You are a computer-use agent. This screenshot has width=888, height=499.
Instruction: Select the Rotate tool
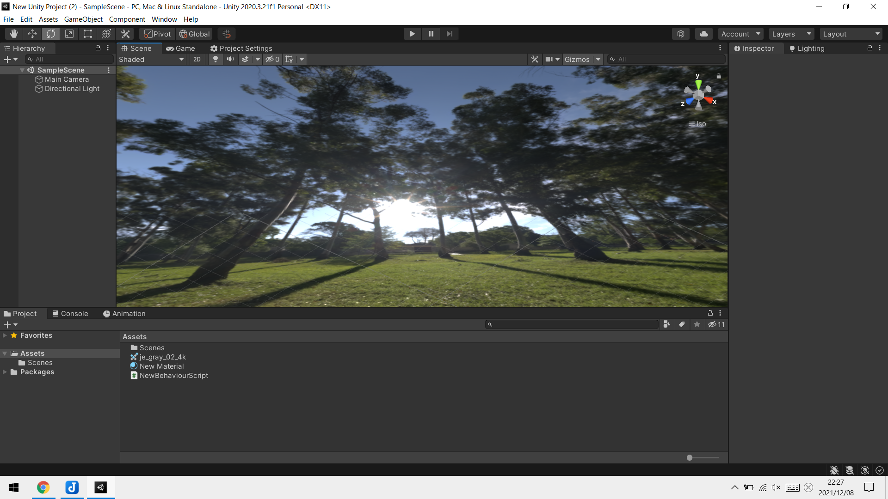[x=51, y=34]
